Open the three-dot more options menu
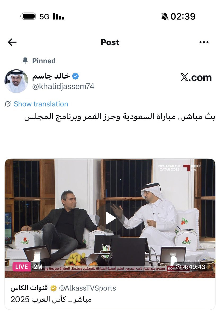Viewport: 220px width, 319px height. (204, 42)
